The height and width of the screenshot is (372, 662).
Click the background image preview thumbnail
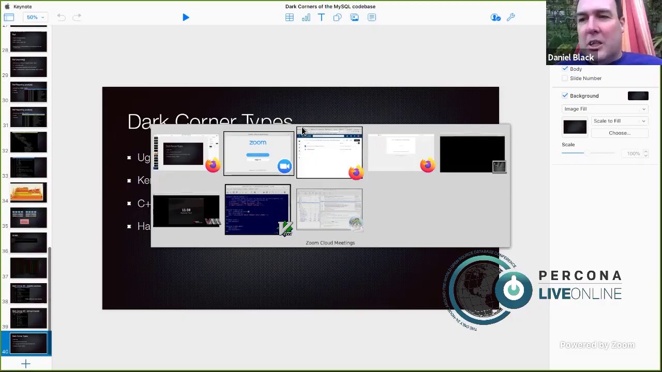tap(575, 127)
